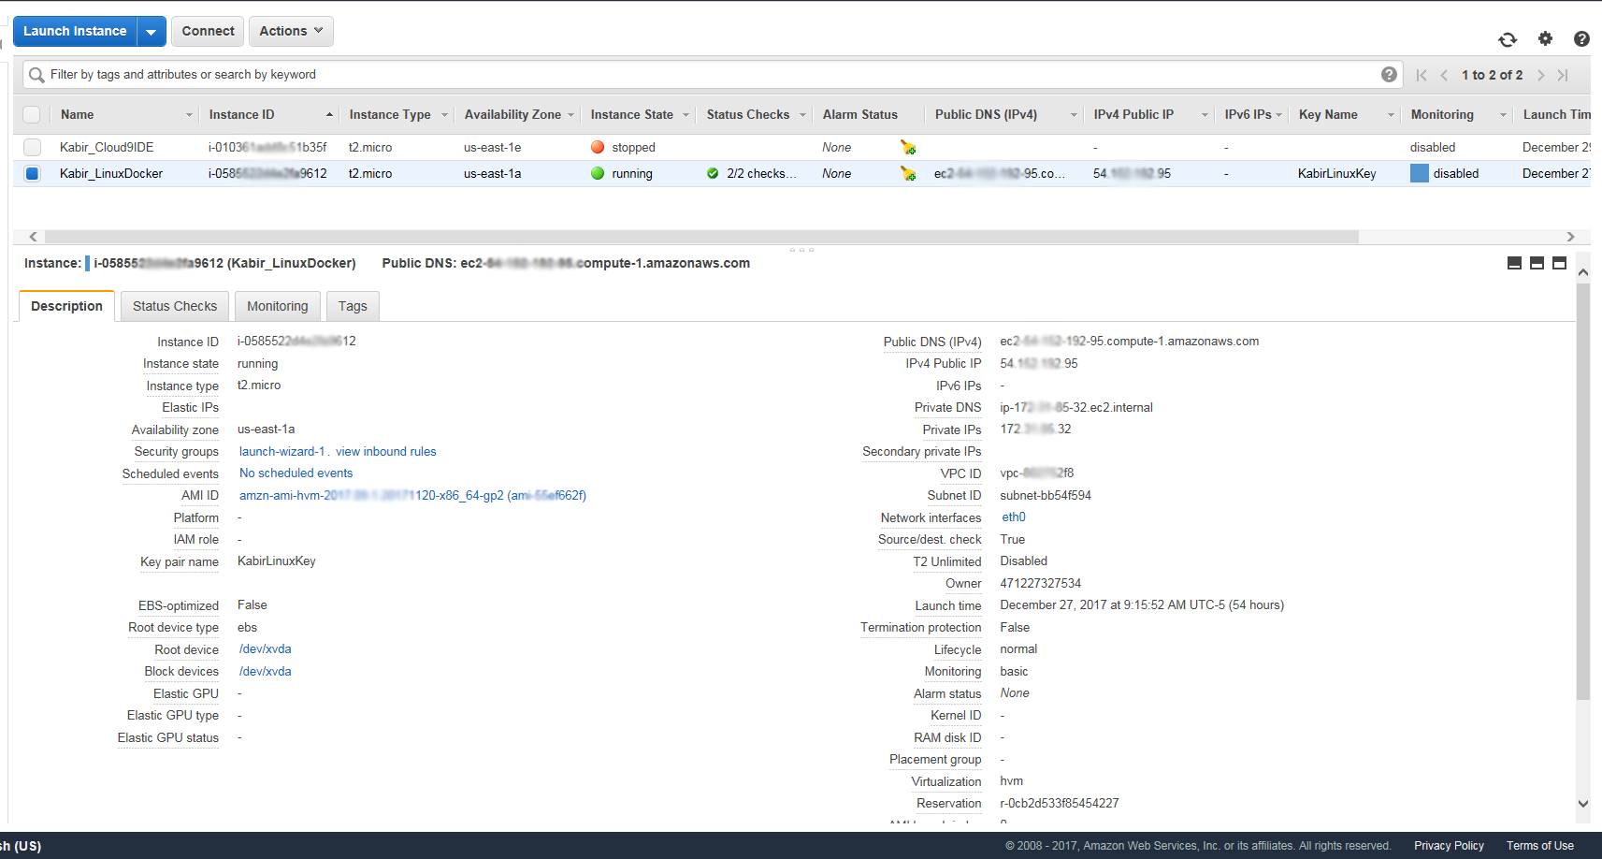The width and height of the screenshot is (1602, 859).
Task: Click the 2/2 checks green checkmark
Action: [x=713, y=173]
